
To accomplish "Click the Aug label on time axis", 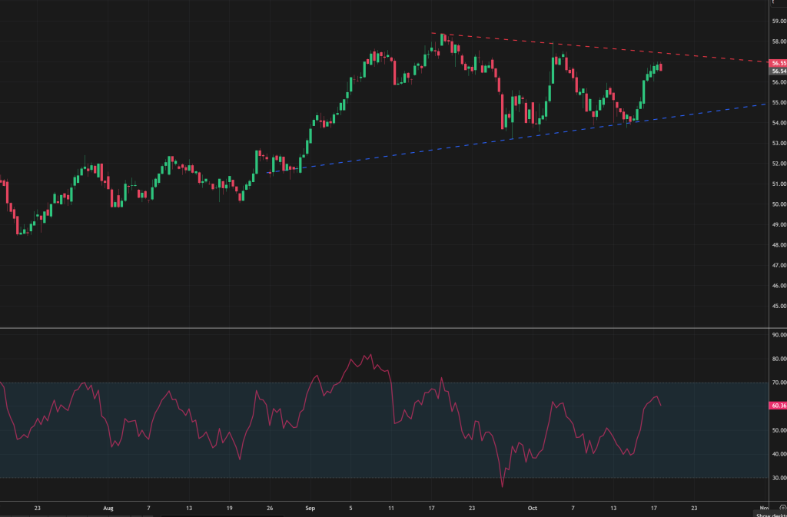I will pyautogui.click(x=108, y=508).
